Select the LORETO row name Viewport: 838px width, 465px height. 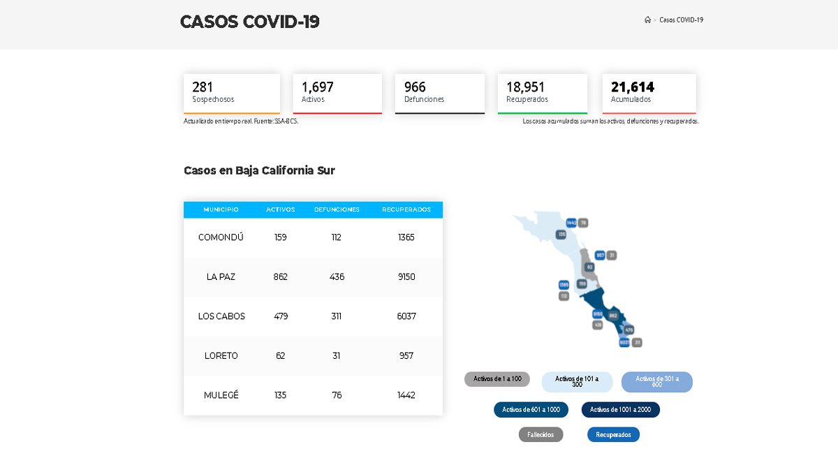point(221,355)
